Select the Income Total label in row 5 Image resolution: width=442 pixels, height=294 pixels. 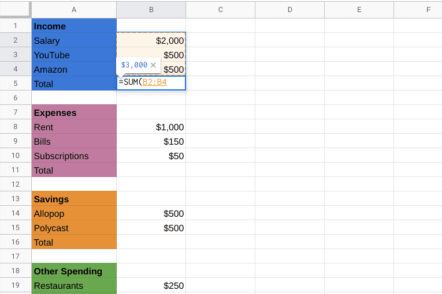coord(74,84)
